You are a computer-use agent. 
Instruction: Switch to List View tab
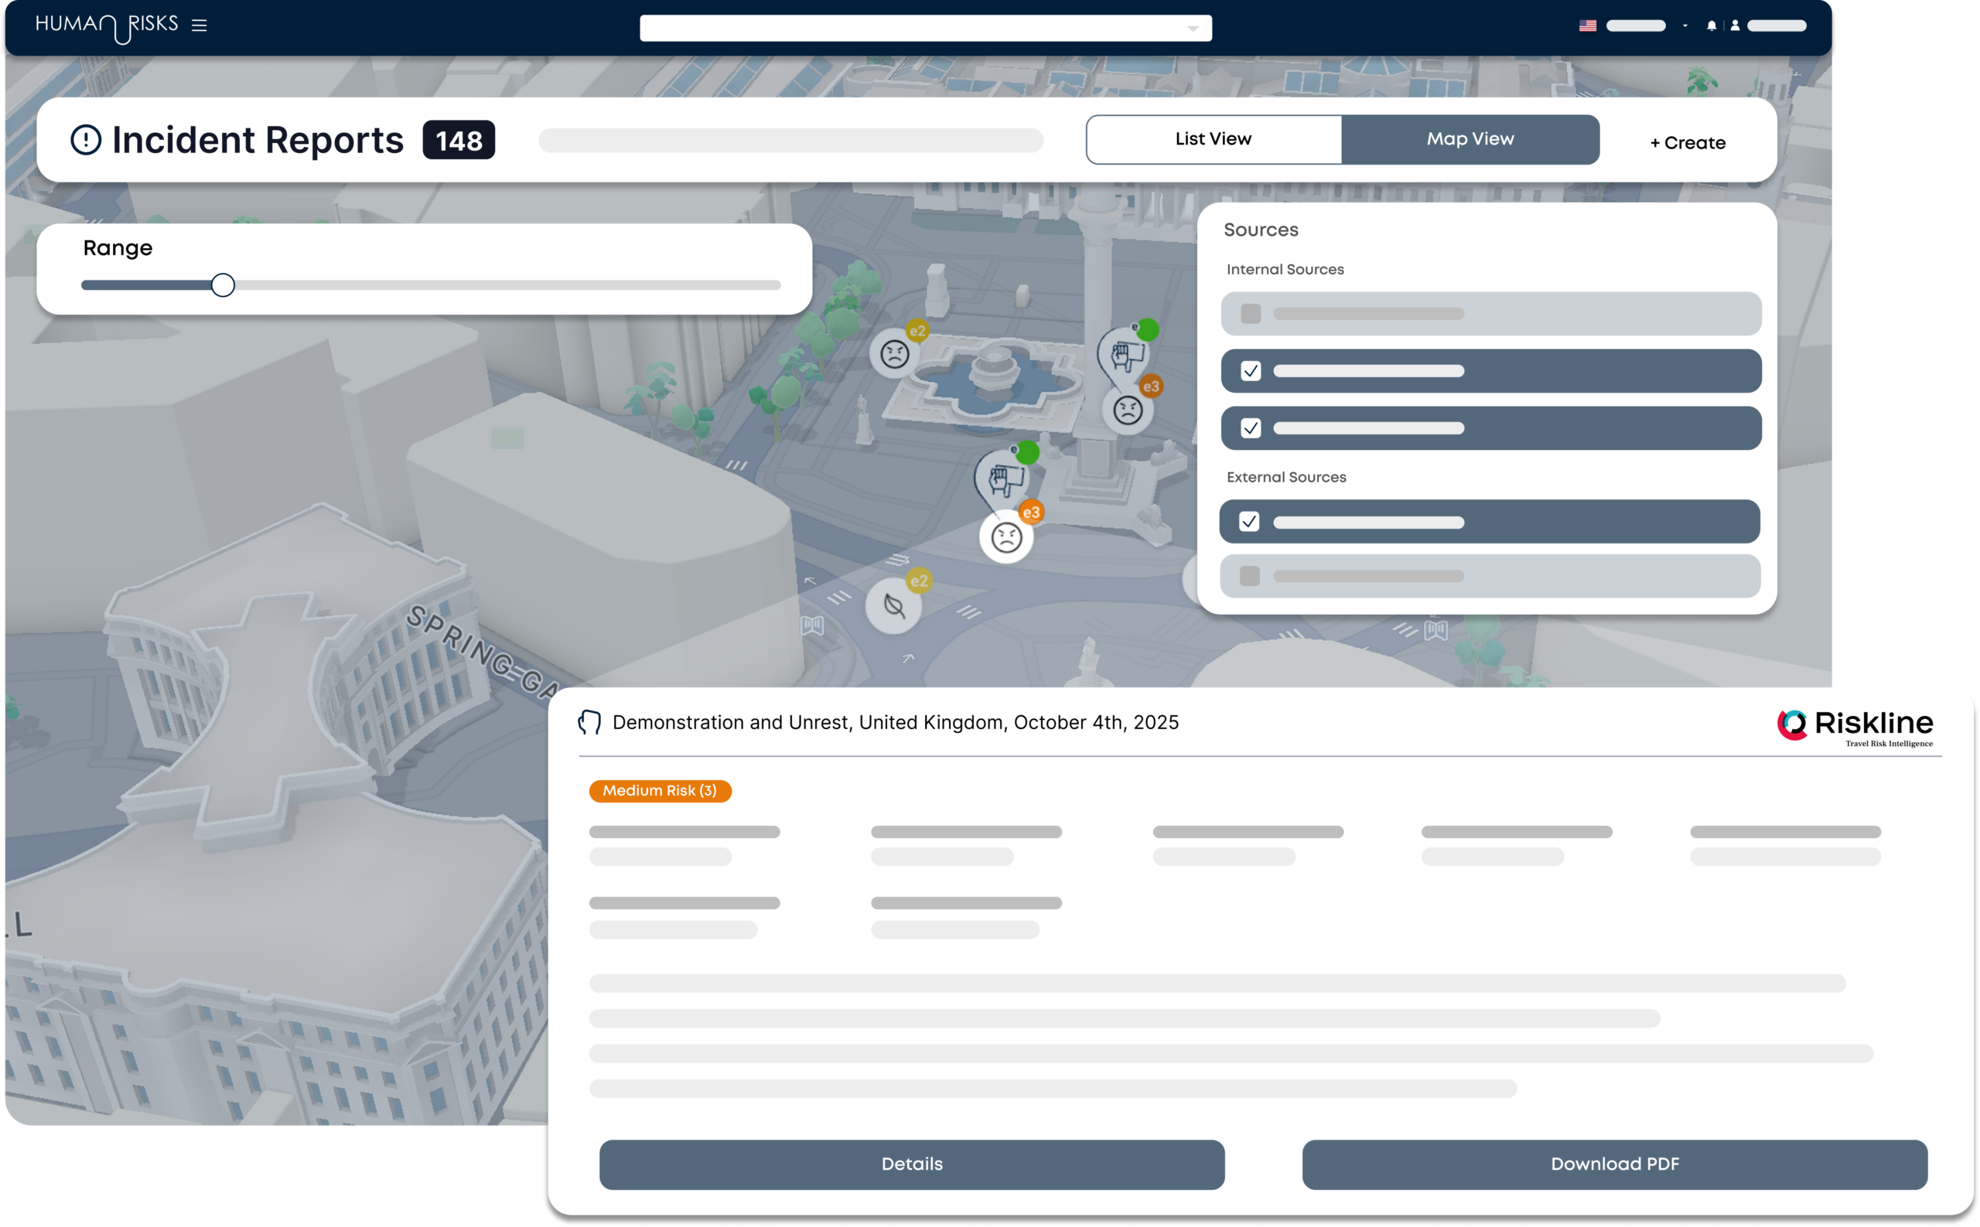pos(1213,140)
